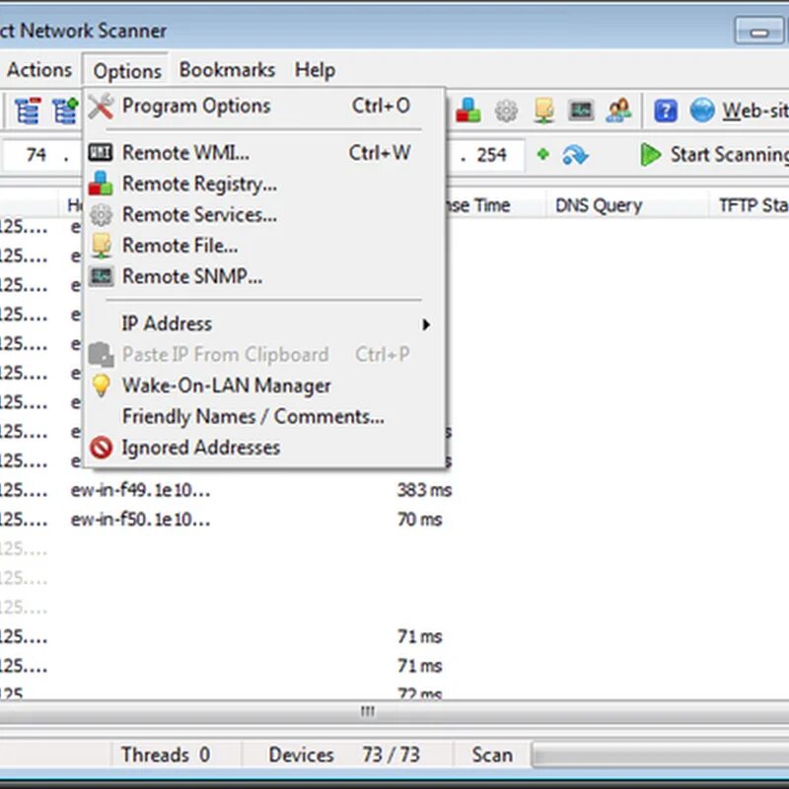
Task: Click the Remote Services gear menu icon
Action: (x=102, y=215)
